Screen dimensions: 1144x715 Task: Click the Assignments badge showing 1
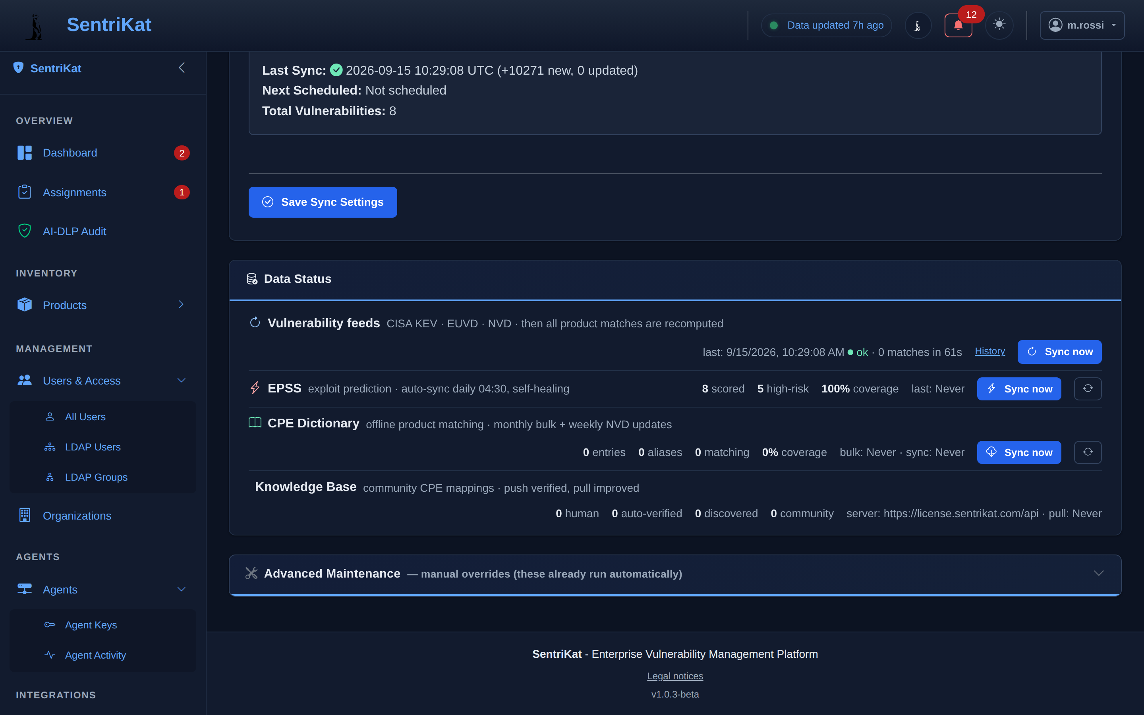[182, 193]
